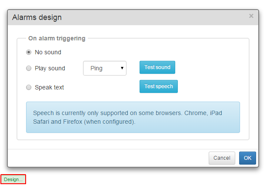Cancel the alarms design changes
Viewport: 270px width, 185px height.
pos(222,158)
